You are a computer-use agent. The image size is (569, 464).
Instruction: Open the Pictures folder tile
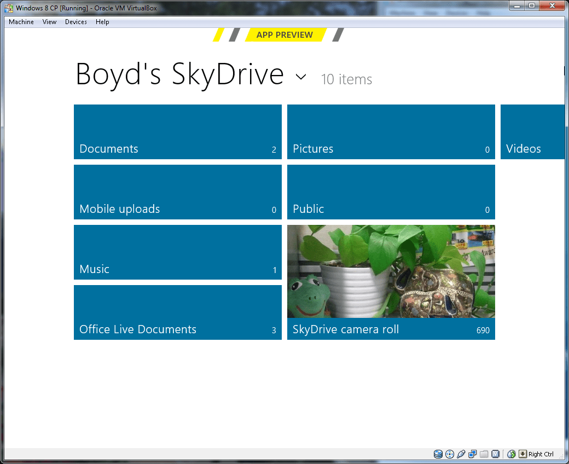tap(391, 132)
